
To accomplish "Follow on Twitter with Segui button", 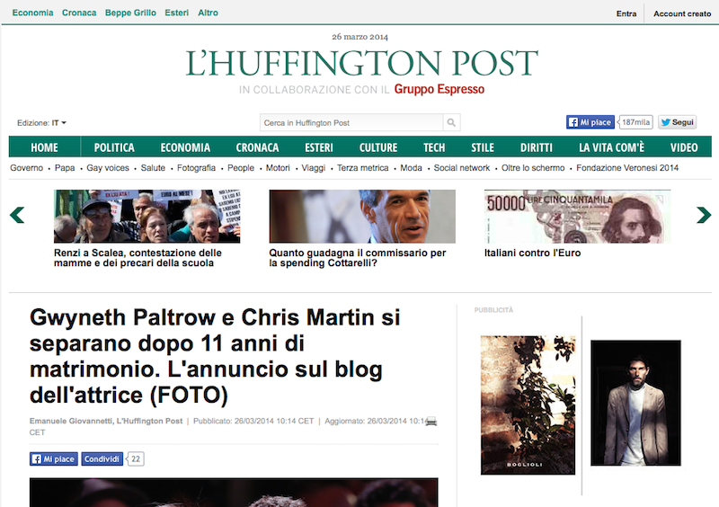I will pos(678,122).
